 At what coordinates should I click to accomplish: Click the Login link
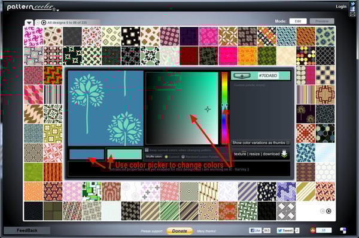pyautogui.click(x=341, y=7)
